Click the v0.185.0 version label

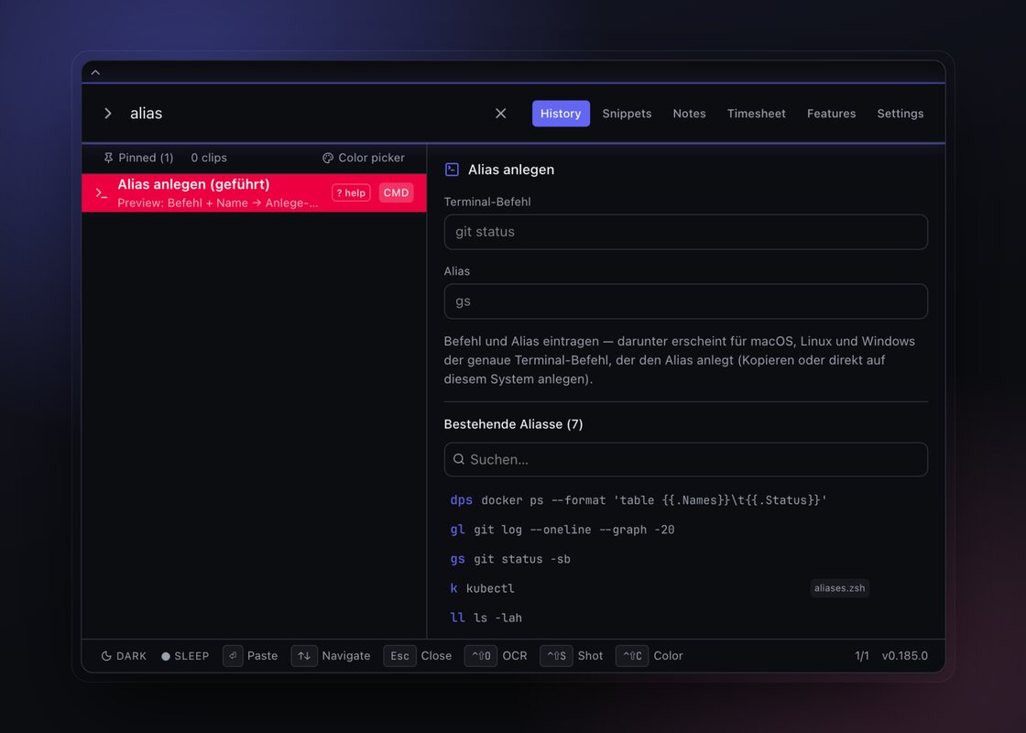click(x=905, y=656)
